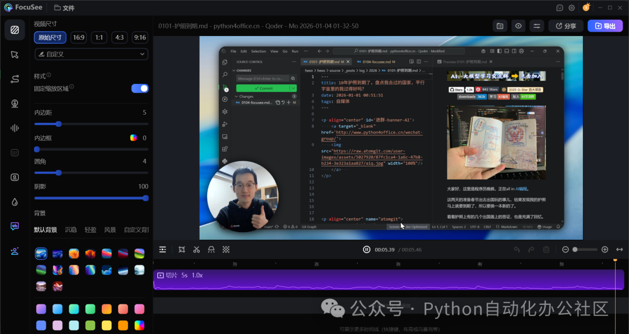
Task: Toggle the 固定缩放区域 switch off
Action: pyautogui.click(x=140, y=88)
